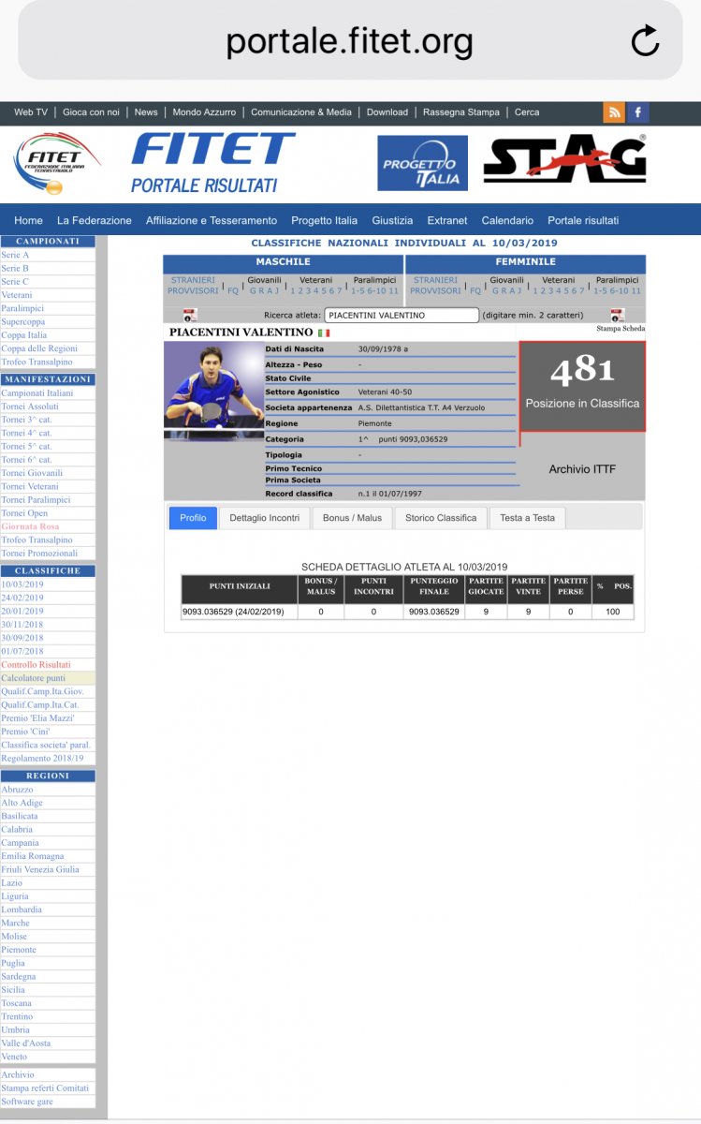Click the Ricerca atleta search field
The width and height of the screenshot is (701, 1124).
pyautogui.click(x=402, y=316)
